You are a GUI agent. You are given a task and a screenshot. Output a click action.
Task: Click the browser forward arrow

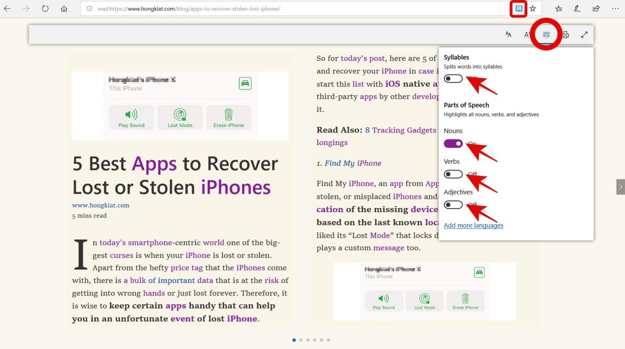26,9
